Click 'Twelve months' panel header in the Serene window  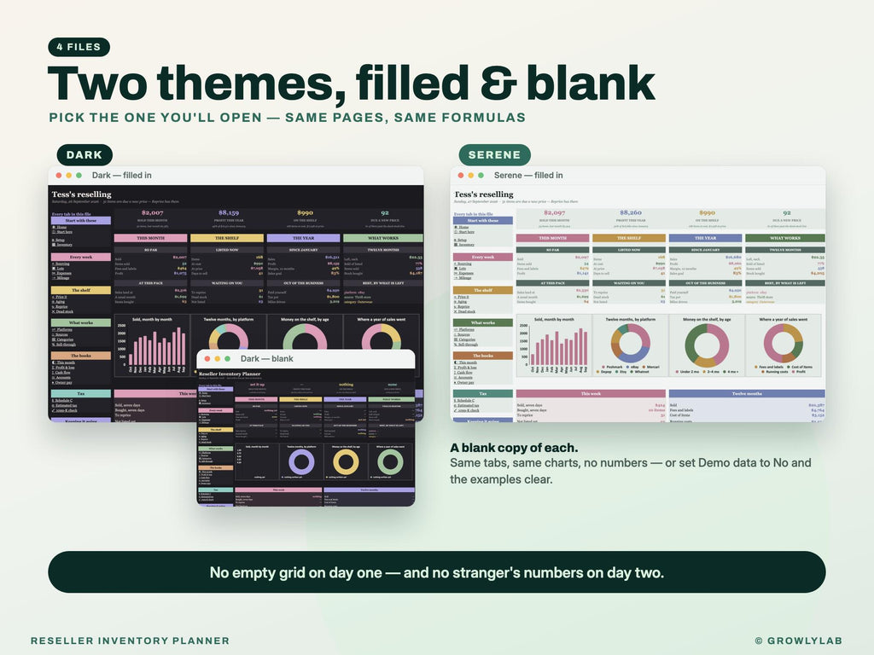tap(747, 393)
